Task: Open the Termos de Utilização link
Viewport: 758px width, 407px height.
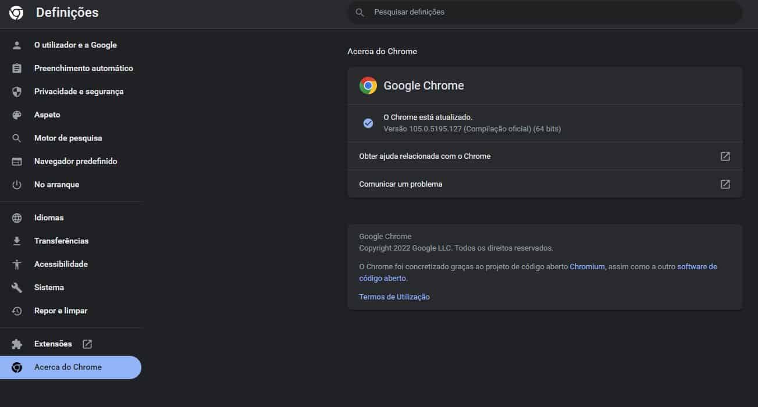Action: pyautogui.click(x=394, y=297)
